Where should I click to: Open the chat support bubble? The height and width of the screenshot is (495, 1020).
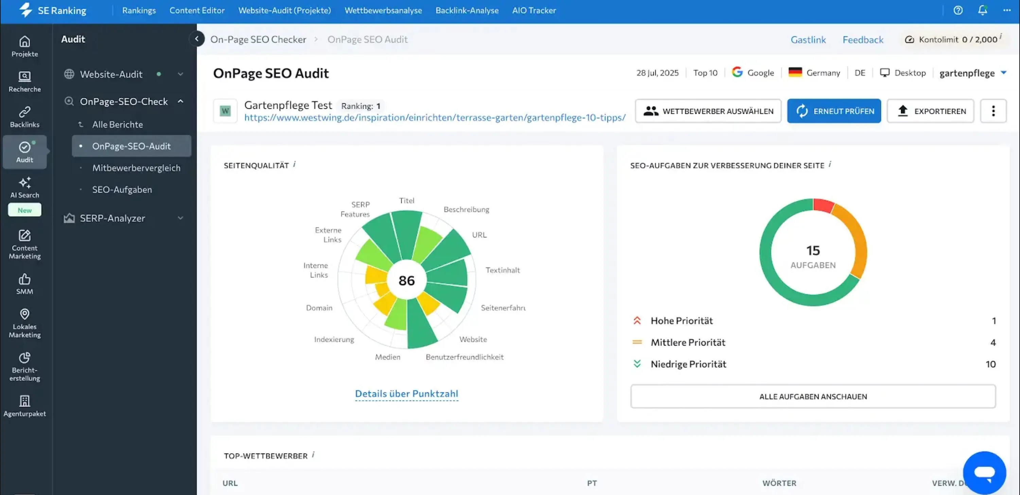point(984,473)
